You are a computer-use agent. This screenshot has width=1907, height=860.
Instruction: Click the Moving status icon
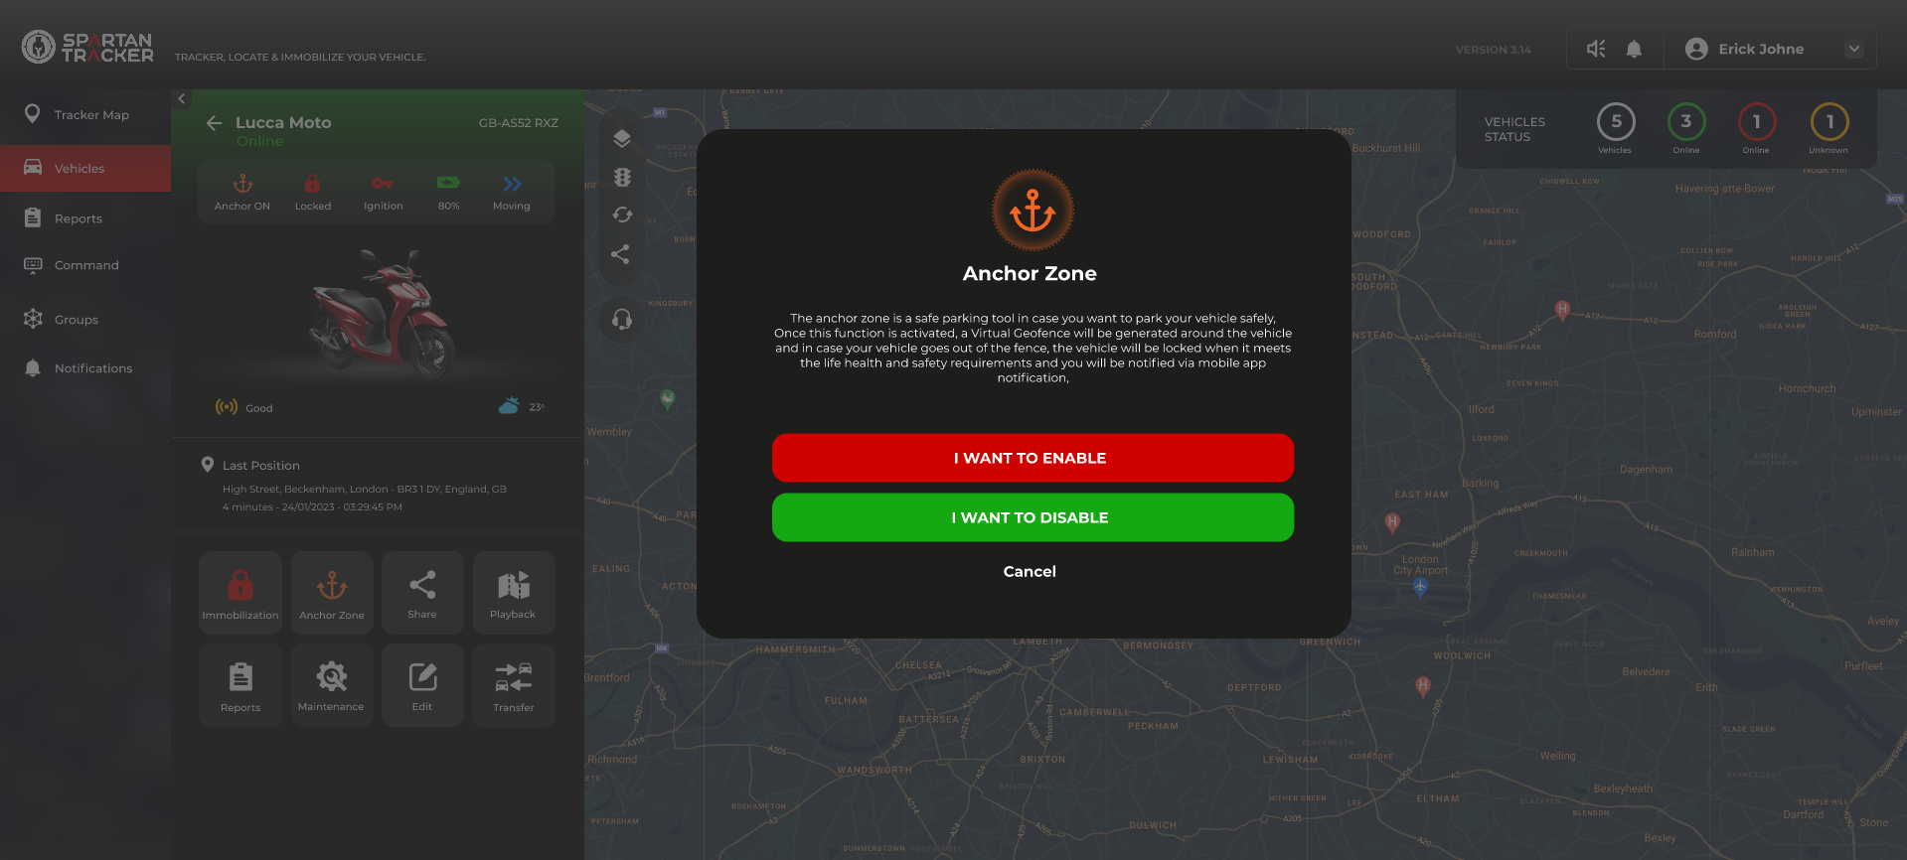coord(512,184)
